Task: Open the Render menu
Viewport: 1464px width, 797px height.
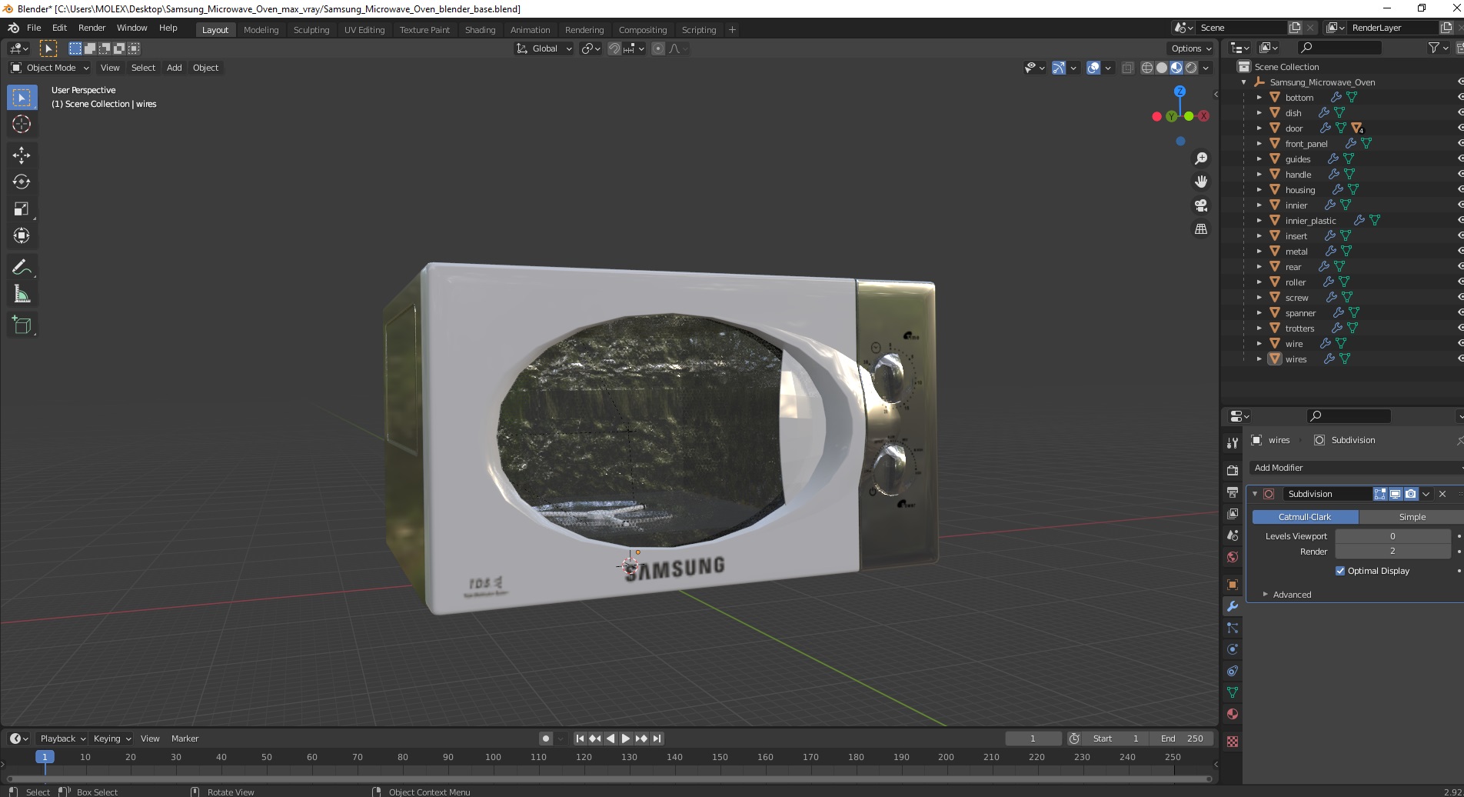Action: point(91,28)
